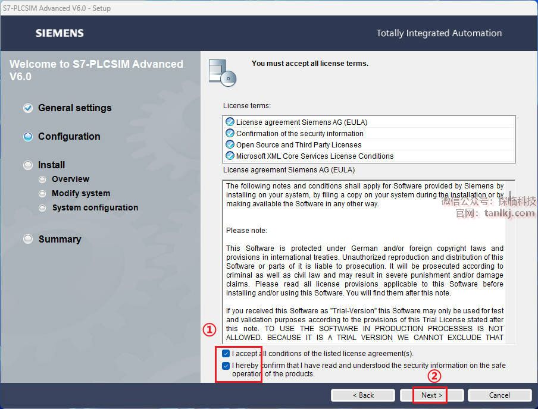538x409 pixels.
Task: Toggle the security information confirmation checkbox
Action: [x=226, y=366]
